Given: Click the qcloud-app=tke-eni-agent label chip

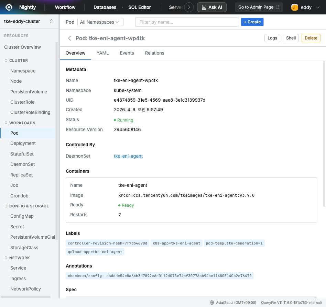Looking at the screenshot, I should pos(95,252).
